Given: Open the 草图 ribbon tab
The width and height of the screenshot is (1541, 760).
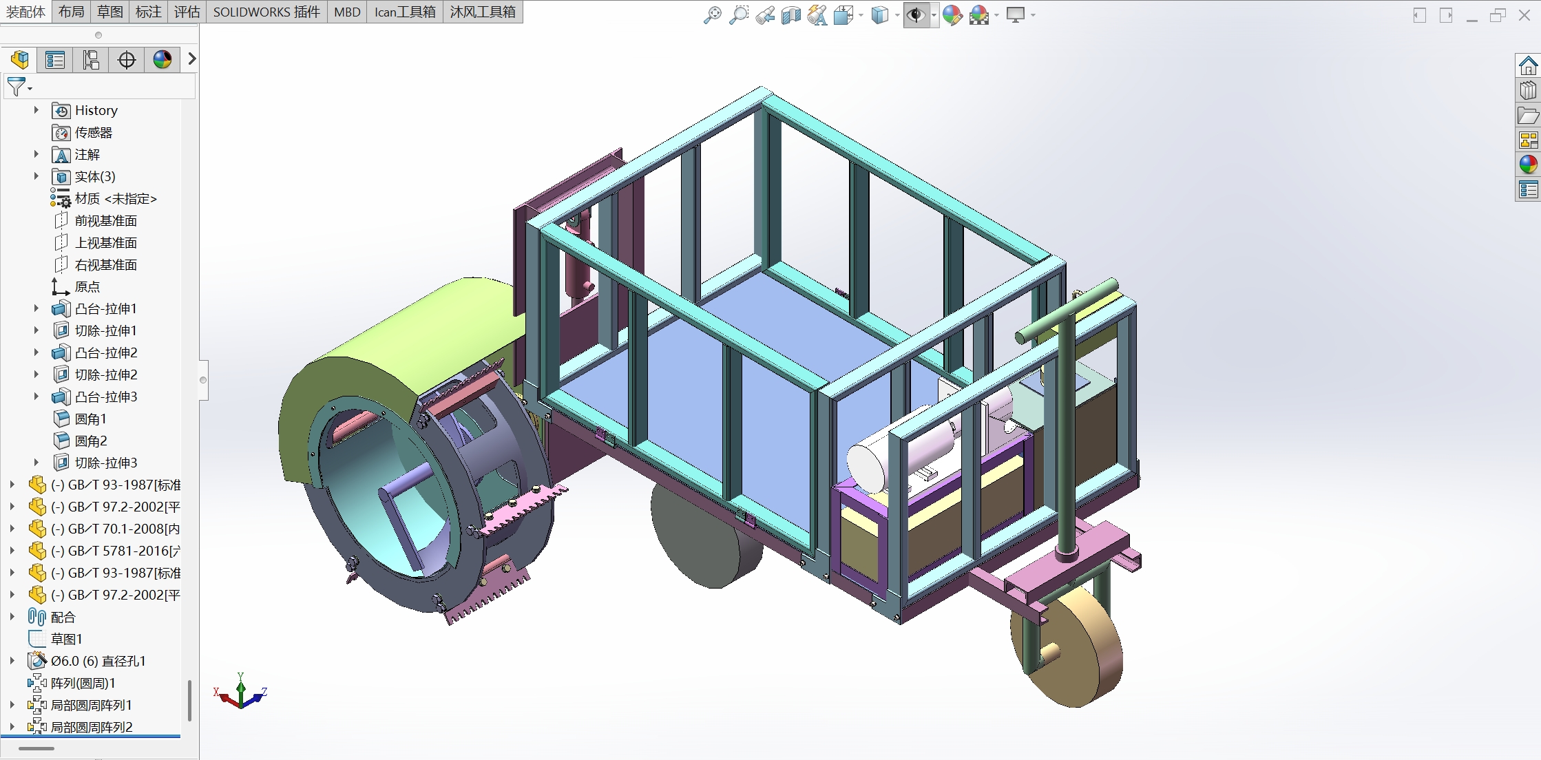Looking at the screenshot, I should pos(109,12).
